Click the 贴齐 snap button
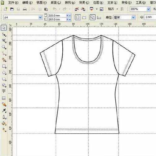Image resolution: width=156 pixels, height=156 pixels. [x=111, y=9]
